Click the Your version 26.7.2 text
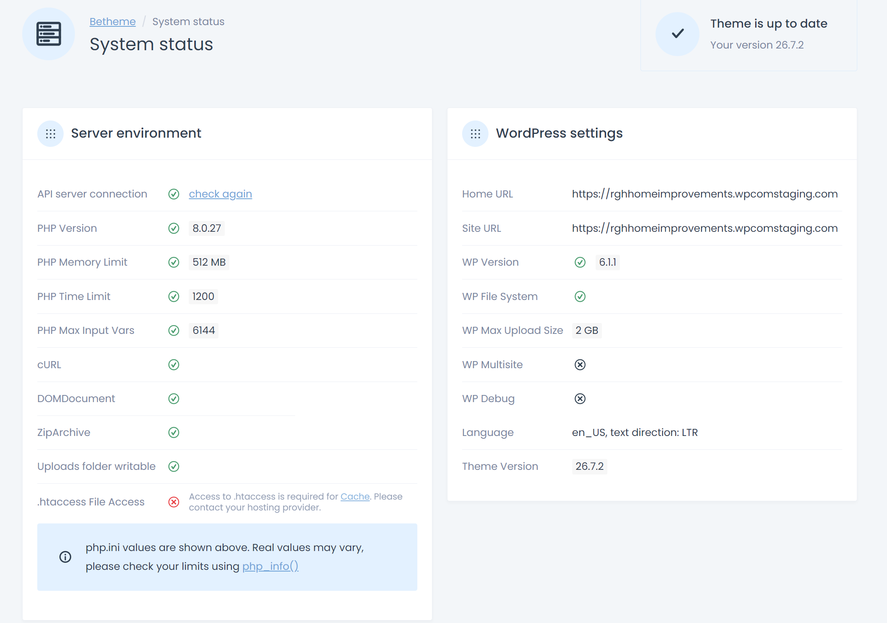 click(x=757, y=45)
